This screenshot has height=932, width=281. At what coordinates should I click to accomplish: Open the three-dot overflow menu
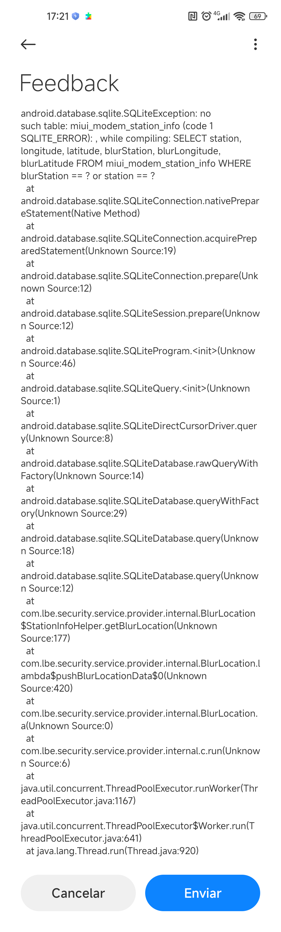[255, 44]
